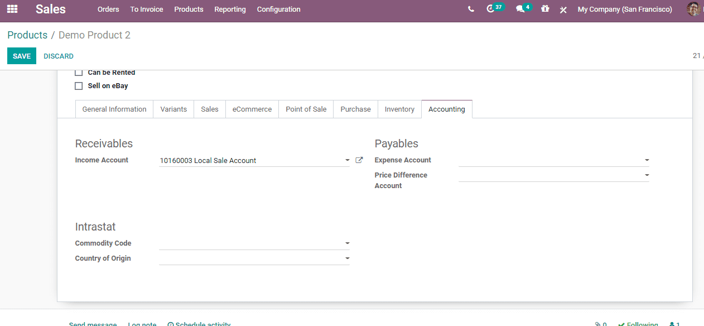Image resolution: width=704 pixels, height=326 pixels.
Task: Switch to the Inventory tab
Action: pos(399,109)
